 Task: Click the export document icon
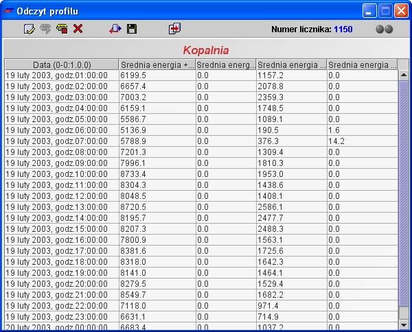point(174,29)
